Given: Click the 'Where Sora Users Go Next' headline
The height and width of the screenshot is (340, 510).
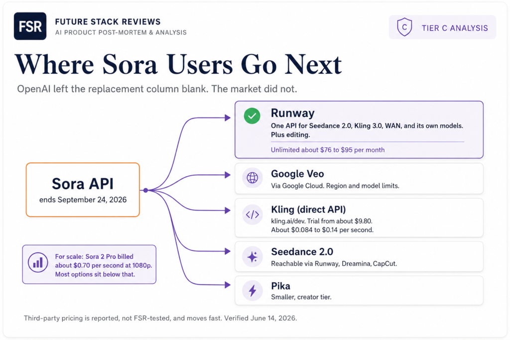Looking at the screenshot, I should [178, 65].
